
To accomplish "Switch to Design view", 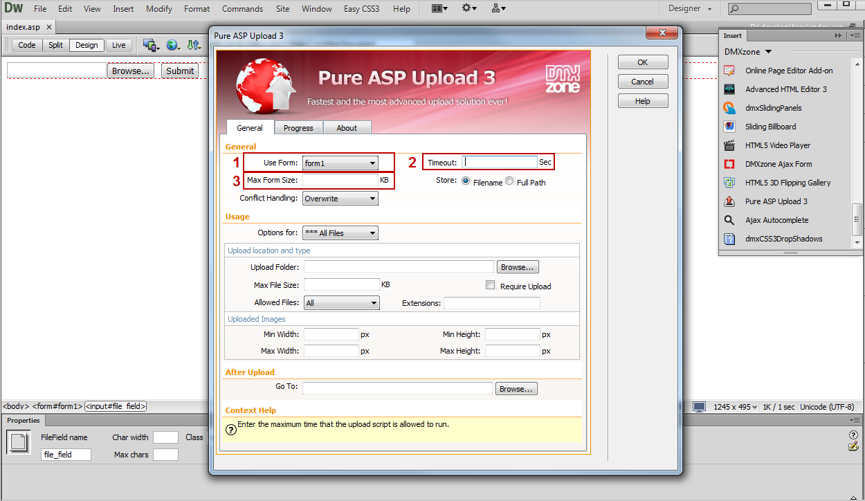I will pyautogui.click(x=86, y=45).
